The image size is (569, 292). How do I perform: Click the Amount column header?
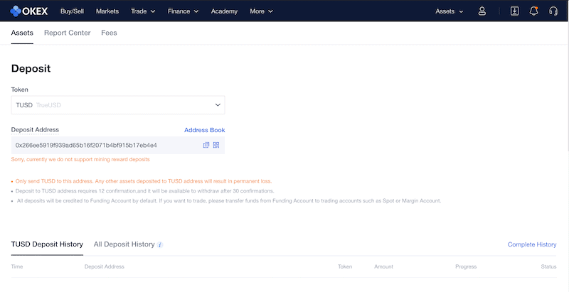click(383, 266)
